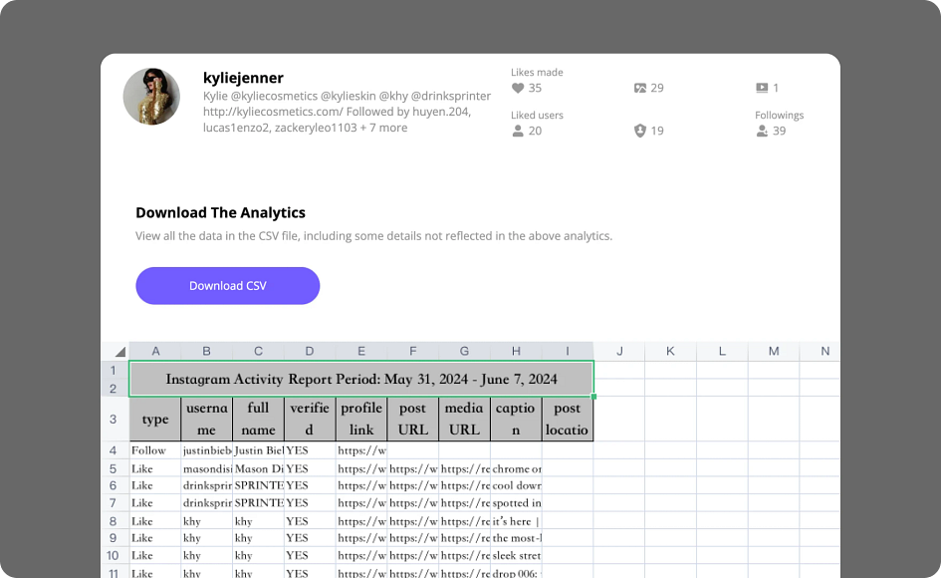Click the 'chrome' caption cell in row 5

tap(516, 468)
